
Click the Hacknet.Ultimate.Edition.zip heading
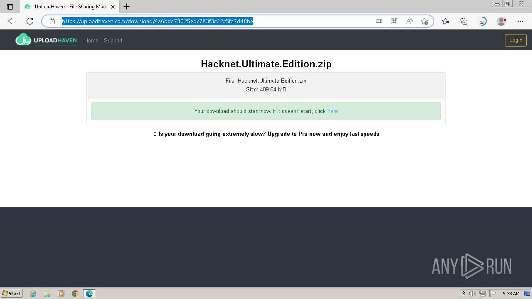[x=266, y=64]
